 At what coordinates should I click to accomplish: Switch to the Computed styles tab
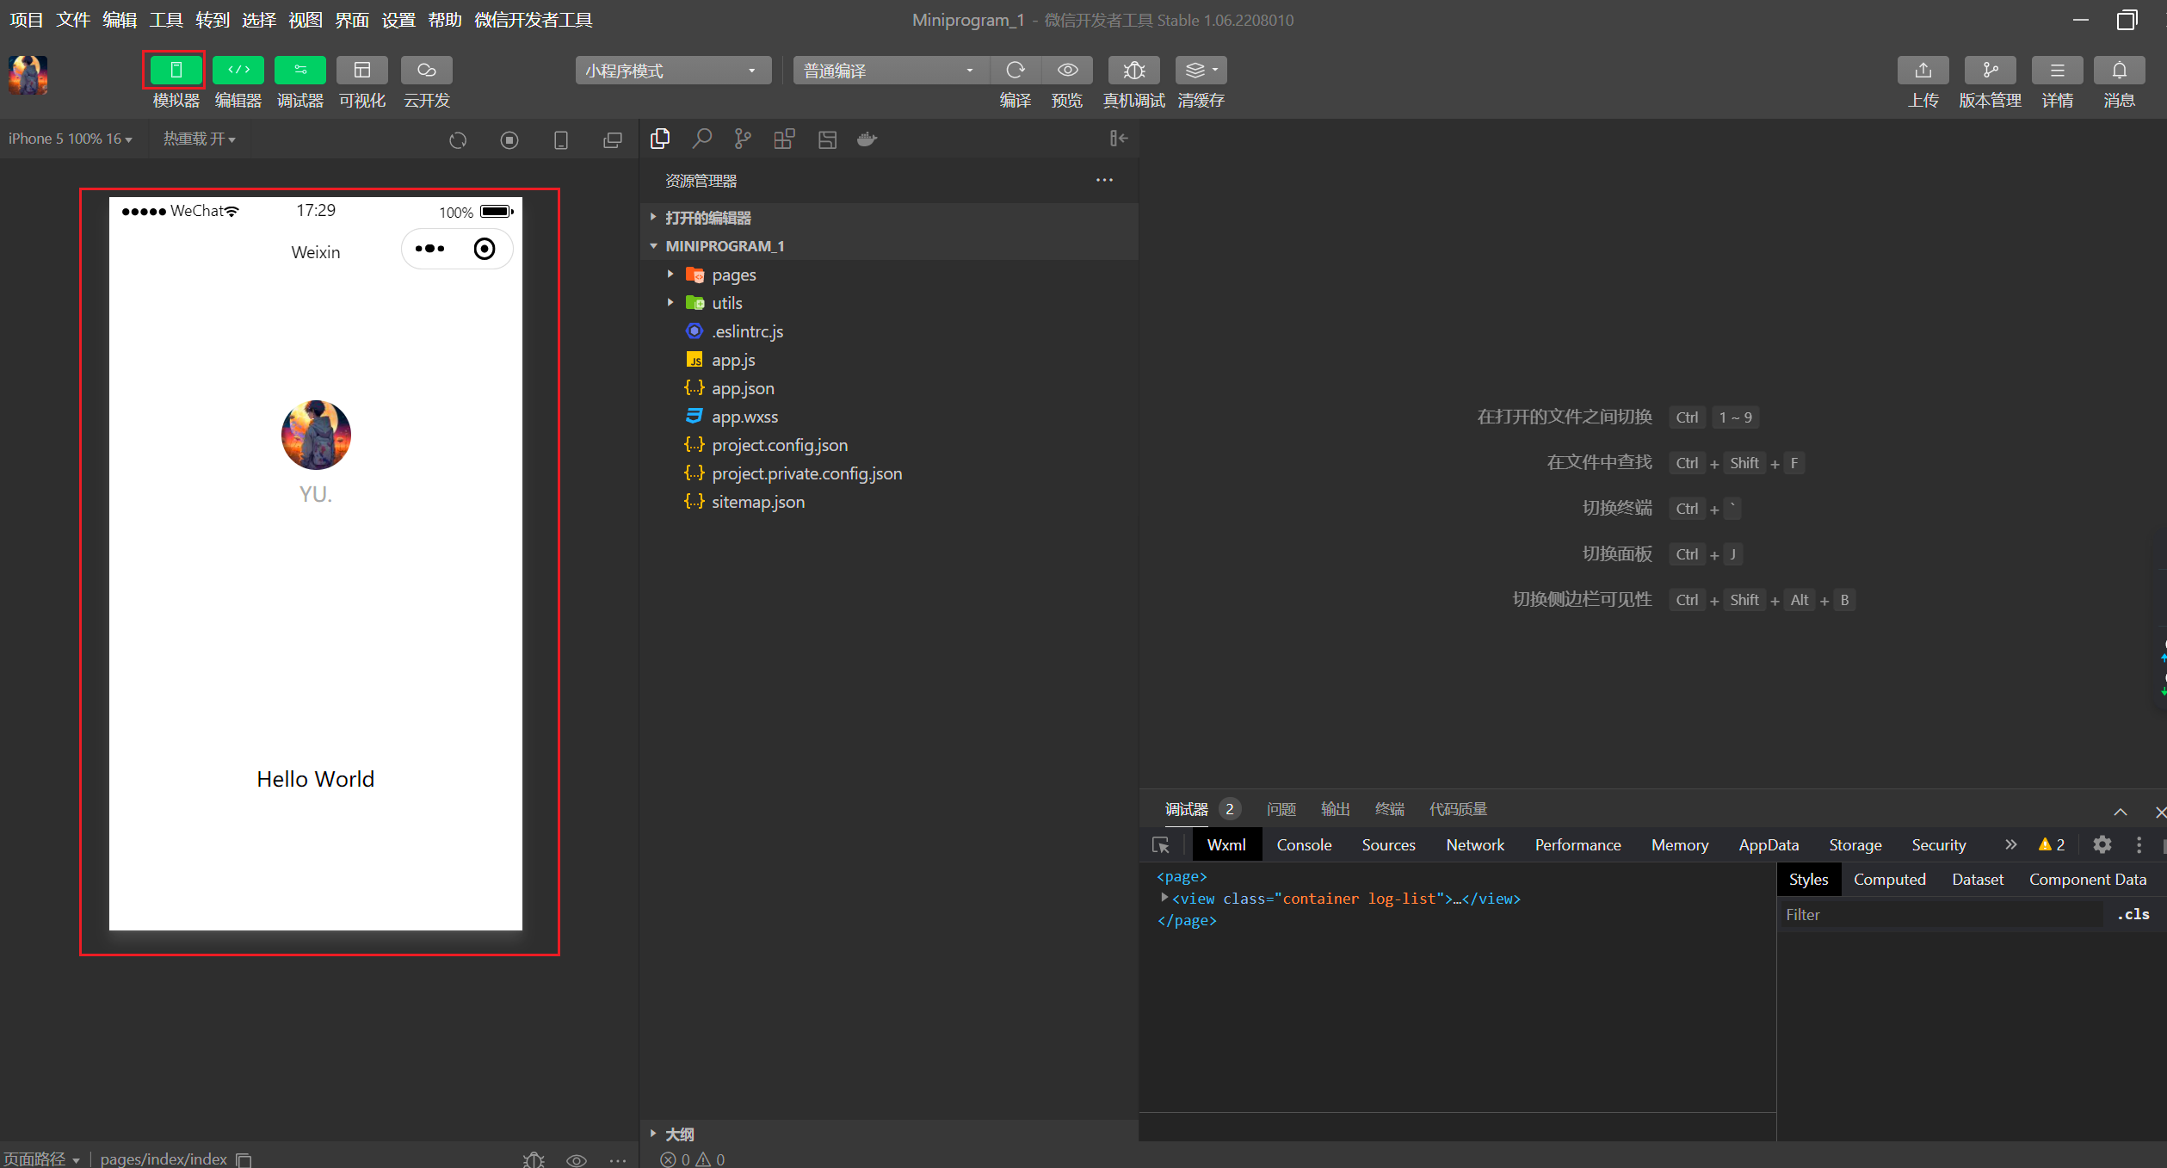(1889, 879)
